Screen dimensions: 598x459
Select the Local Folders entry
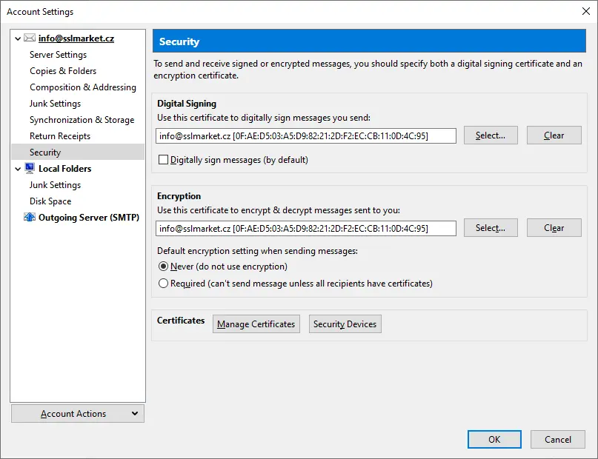coord(64,169)
